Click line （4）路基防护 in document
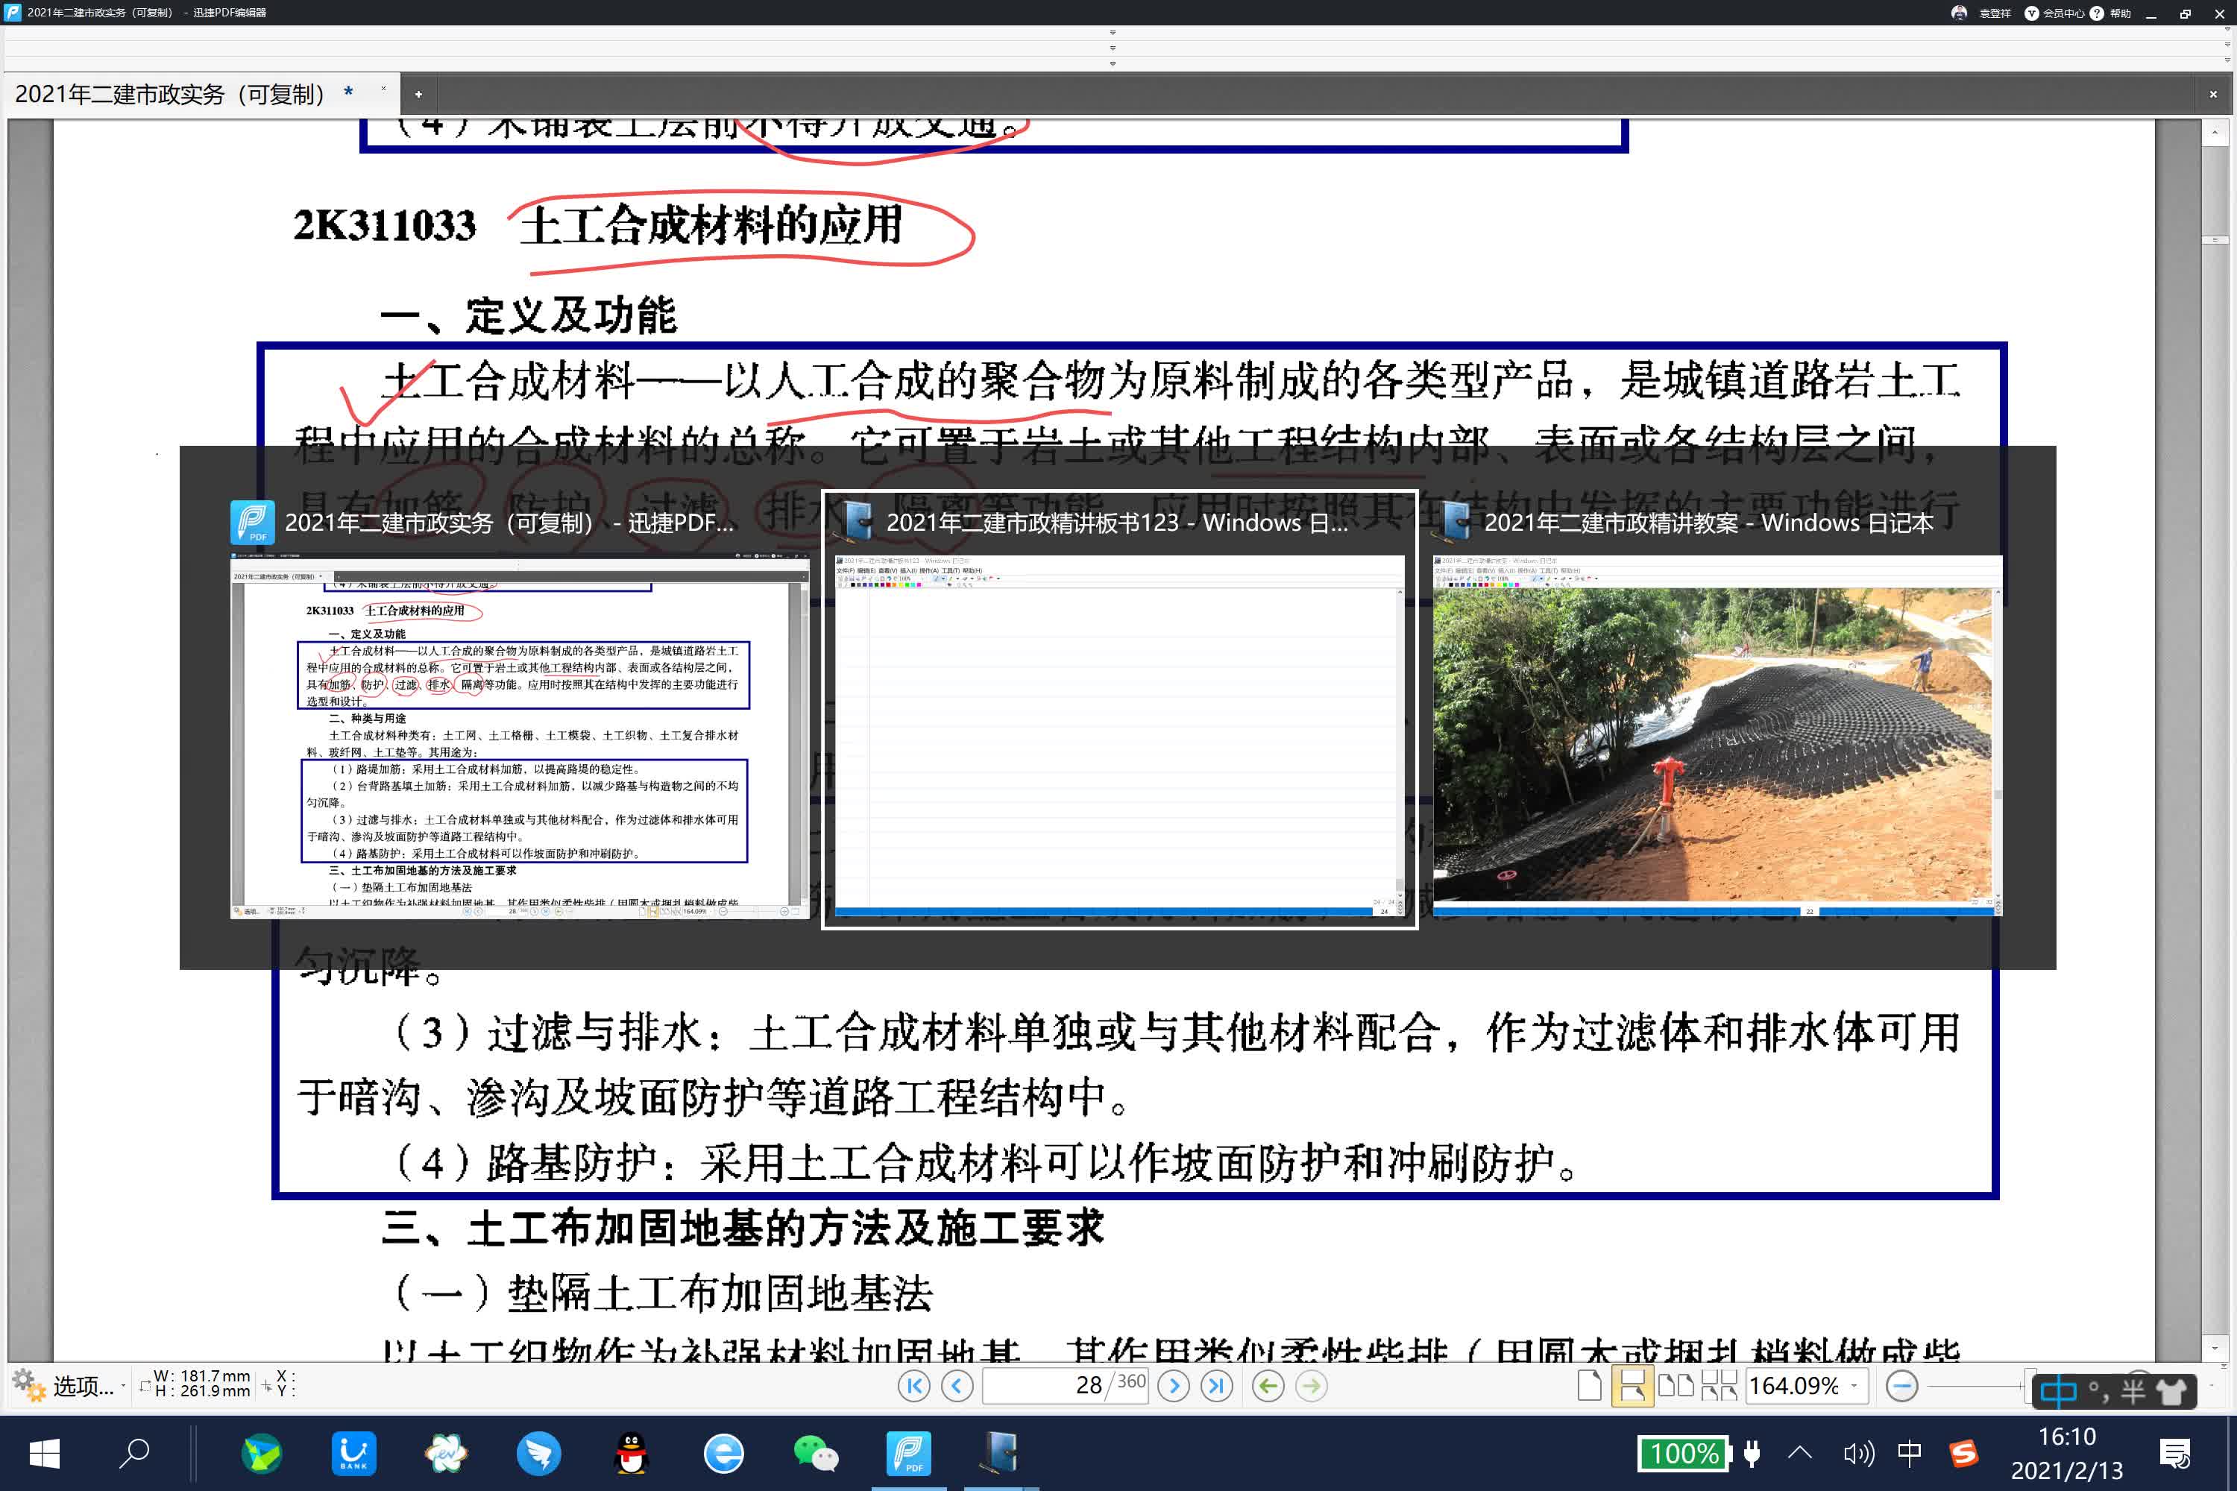 point(985,1162)
